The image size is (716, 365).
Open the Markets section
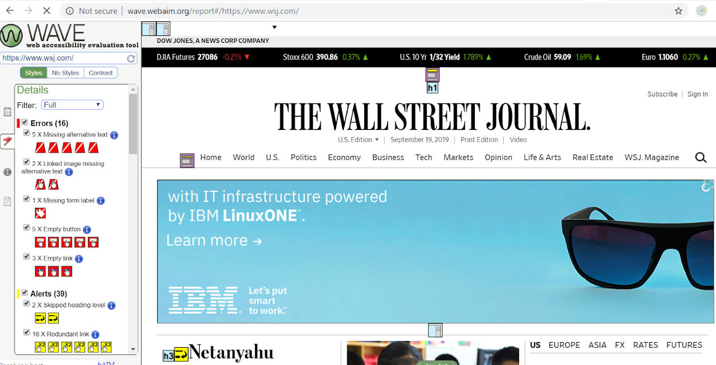pos(459,157)
